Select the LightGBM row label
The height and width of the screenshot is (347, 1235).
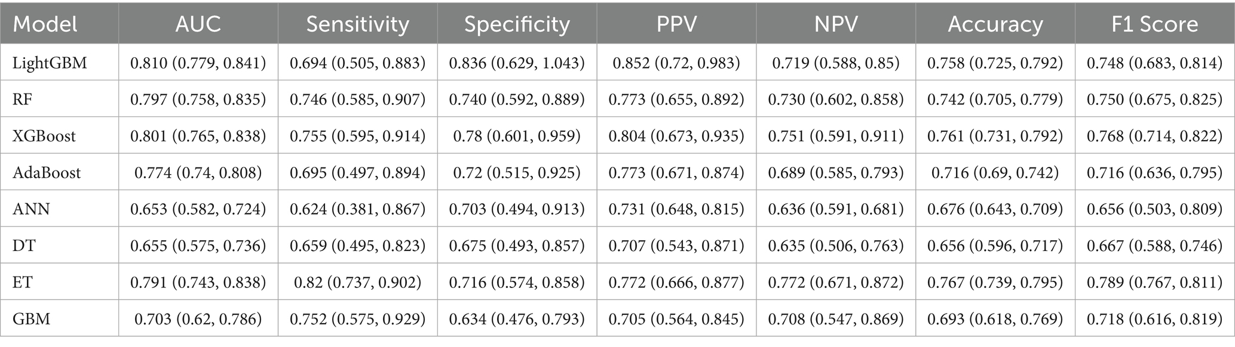pos(50,63)
